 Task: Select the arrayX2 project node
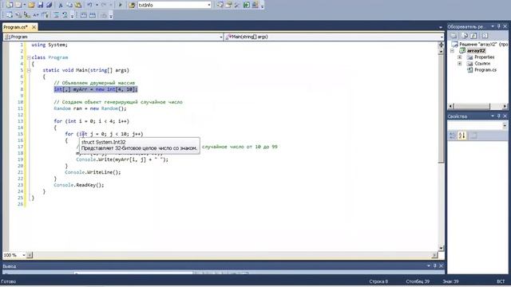(476, 51)
